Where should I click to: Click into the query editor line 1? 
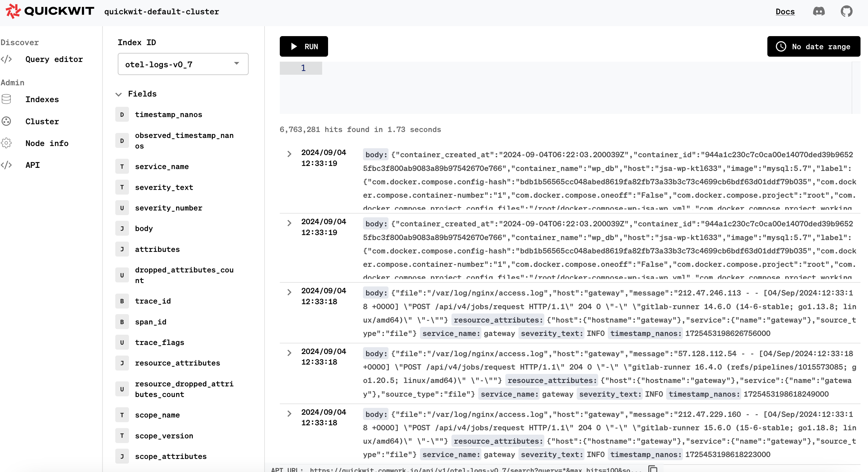tap(586, 68)
